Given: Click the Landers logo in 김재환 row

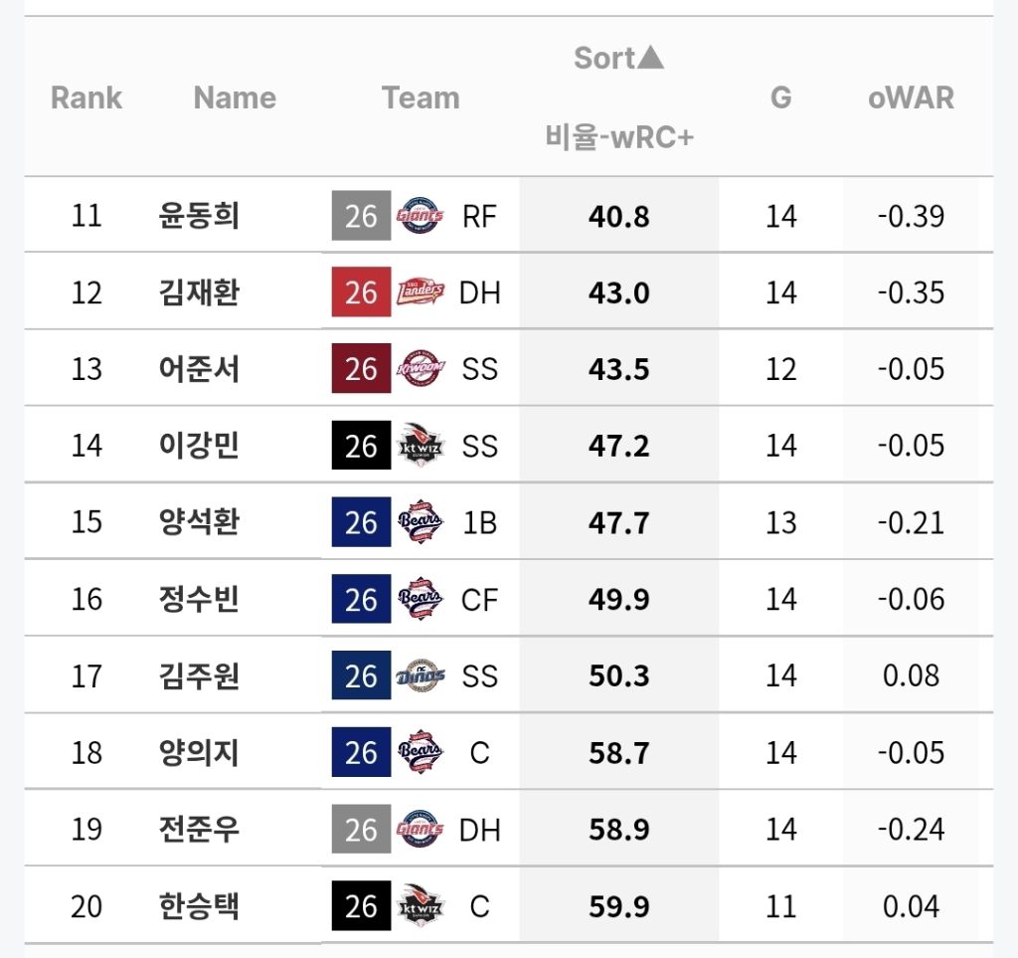Looking at the screenshot, I should pyautogui.click(x=421, y=292).
